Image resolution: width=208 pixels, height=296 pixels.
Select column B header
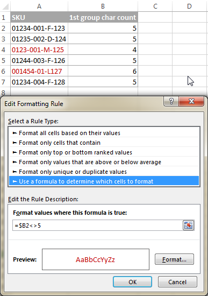103,6
